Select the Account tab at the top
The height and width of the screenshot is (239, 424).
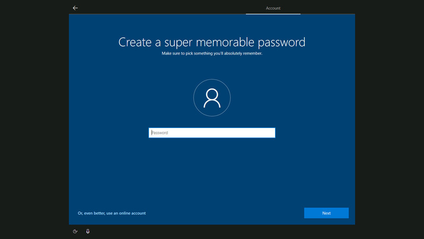[273, 8]
